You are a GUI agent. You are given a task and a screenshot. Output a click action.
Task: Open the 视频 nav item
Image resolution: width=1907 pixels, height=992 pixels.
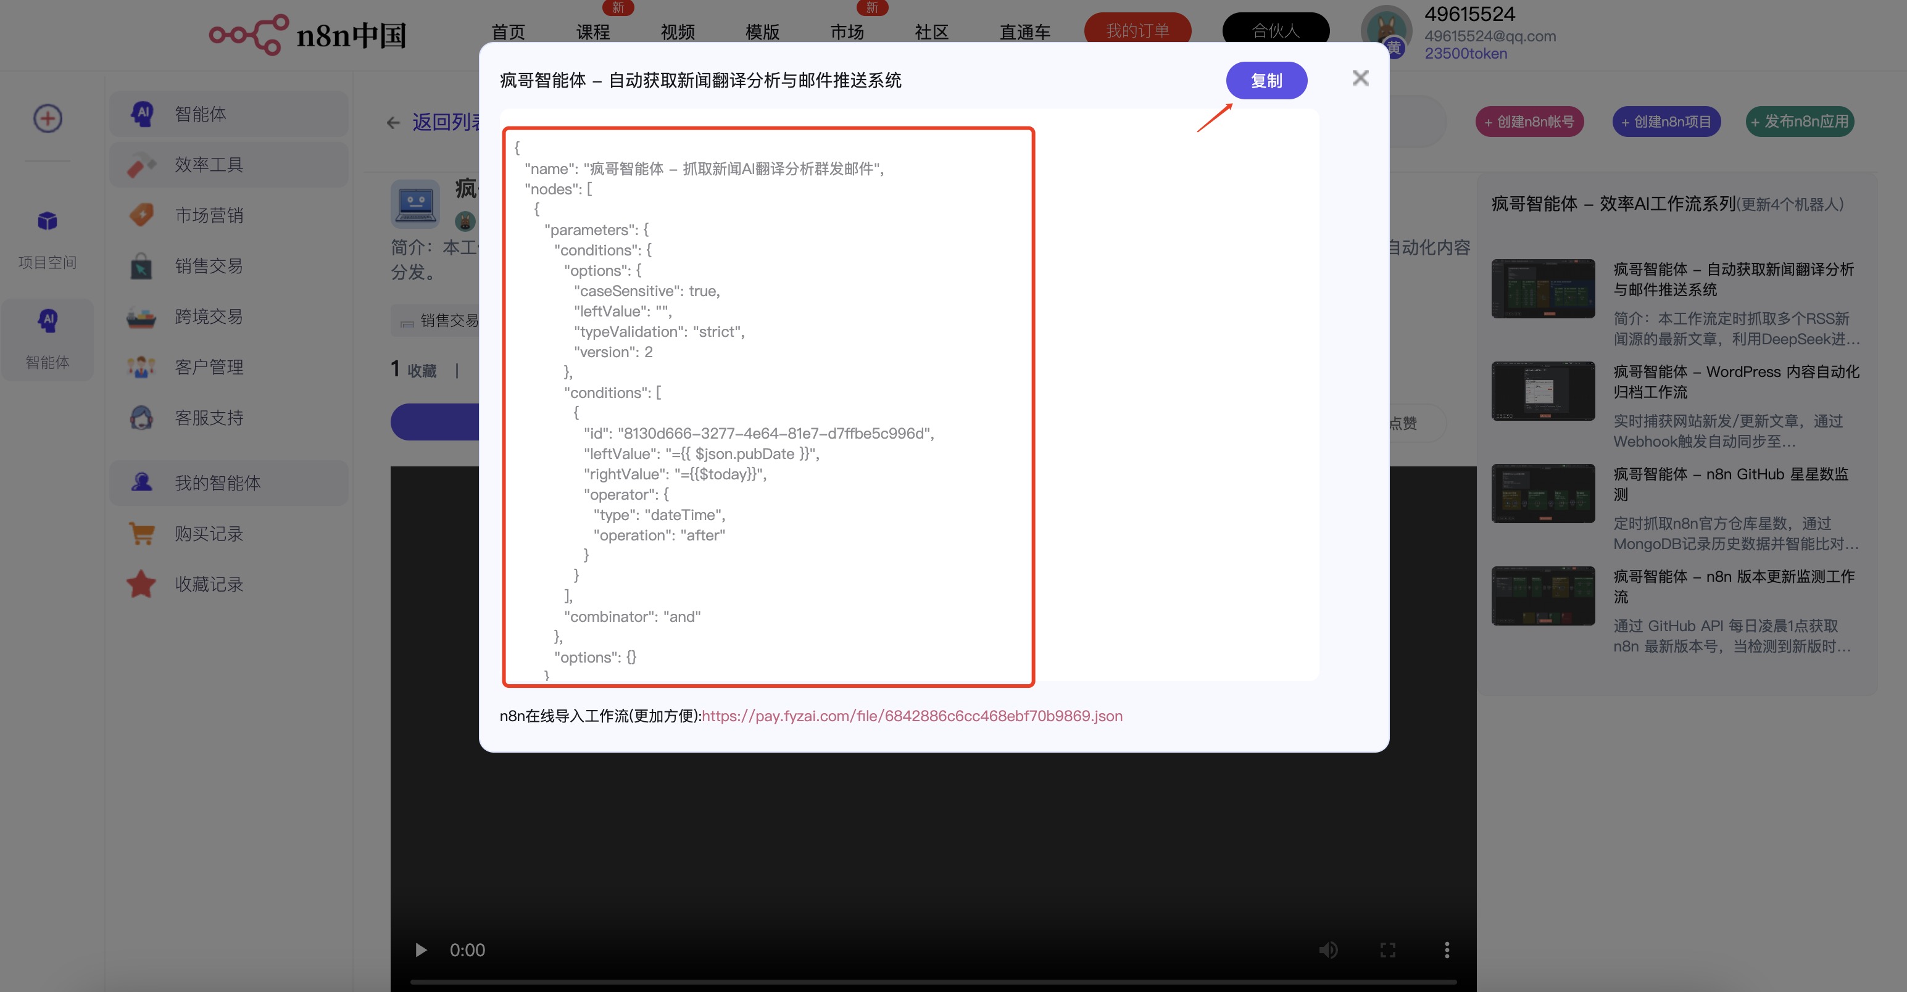point(678,32)
